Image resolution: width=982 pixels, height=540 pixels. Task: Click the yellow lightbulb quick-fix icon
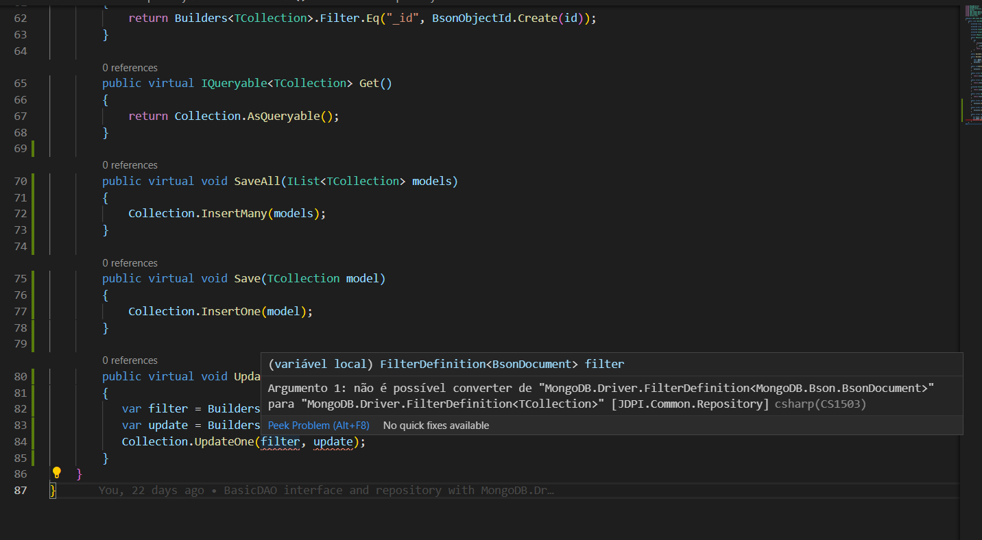57,472
